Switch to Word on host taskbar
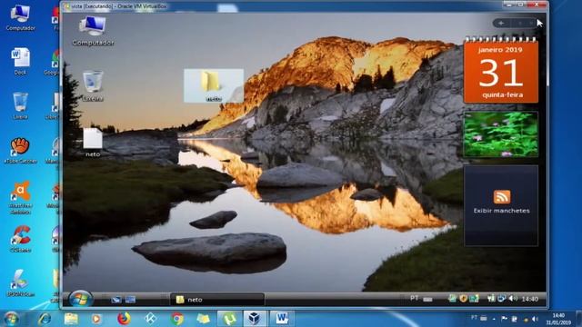This screenshot has height=327, width=582. click(282, 319)
